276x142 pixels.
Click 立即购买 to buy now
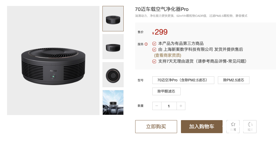pos(156,127)
